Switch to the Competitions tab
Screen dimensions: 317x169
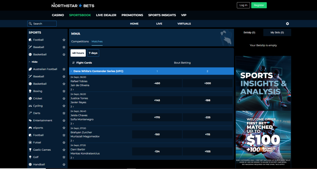(80, 41)
